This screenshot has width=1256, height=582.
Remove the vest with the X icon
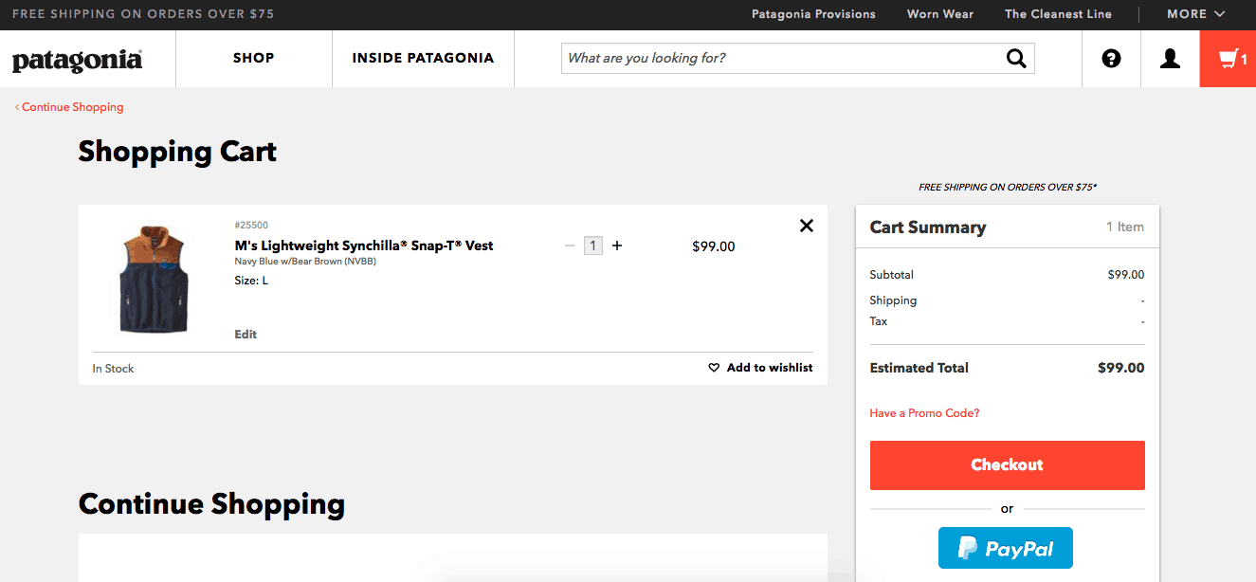pyautogui.click(x=807, y=226)
